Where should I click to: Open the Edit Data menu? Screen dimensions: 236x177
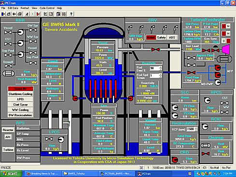(13, 8)
